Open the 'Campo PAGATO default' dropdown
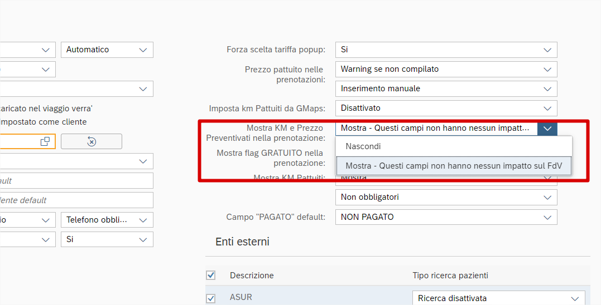This screenshot has width=601, height=305. tap(547, 217)
